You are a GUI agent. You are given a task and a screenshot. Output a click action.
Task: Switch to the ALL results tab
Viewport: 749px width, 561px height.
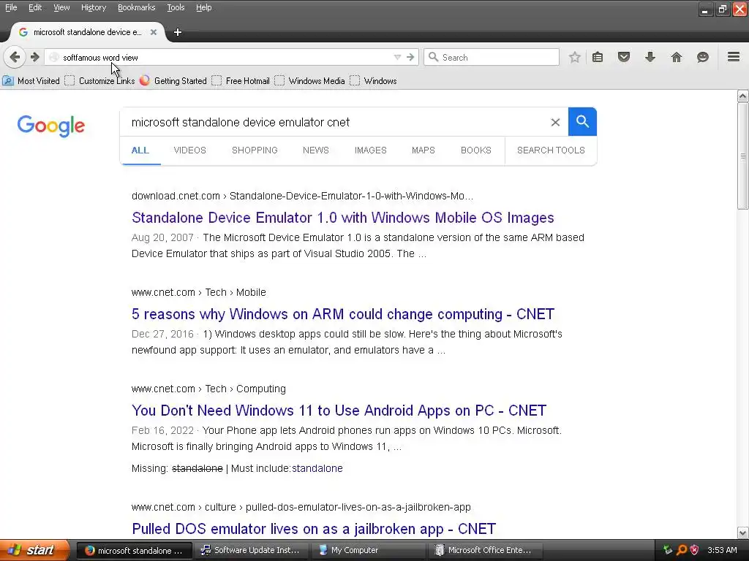(140, 150)
